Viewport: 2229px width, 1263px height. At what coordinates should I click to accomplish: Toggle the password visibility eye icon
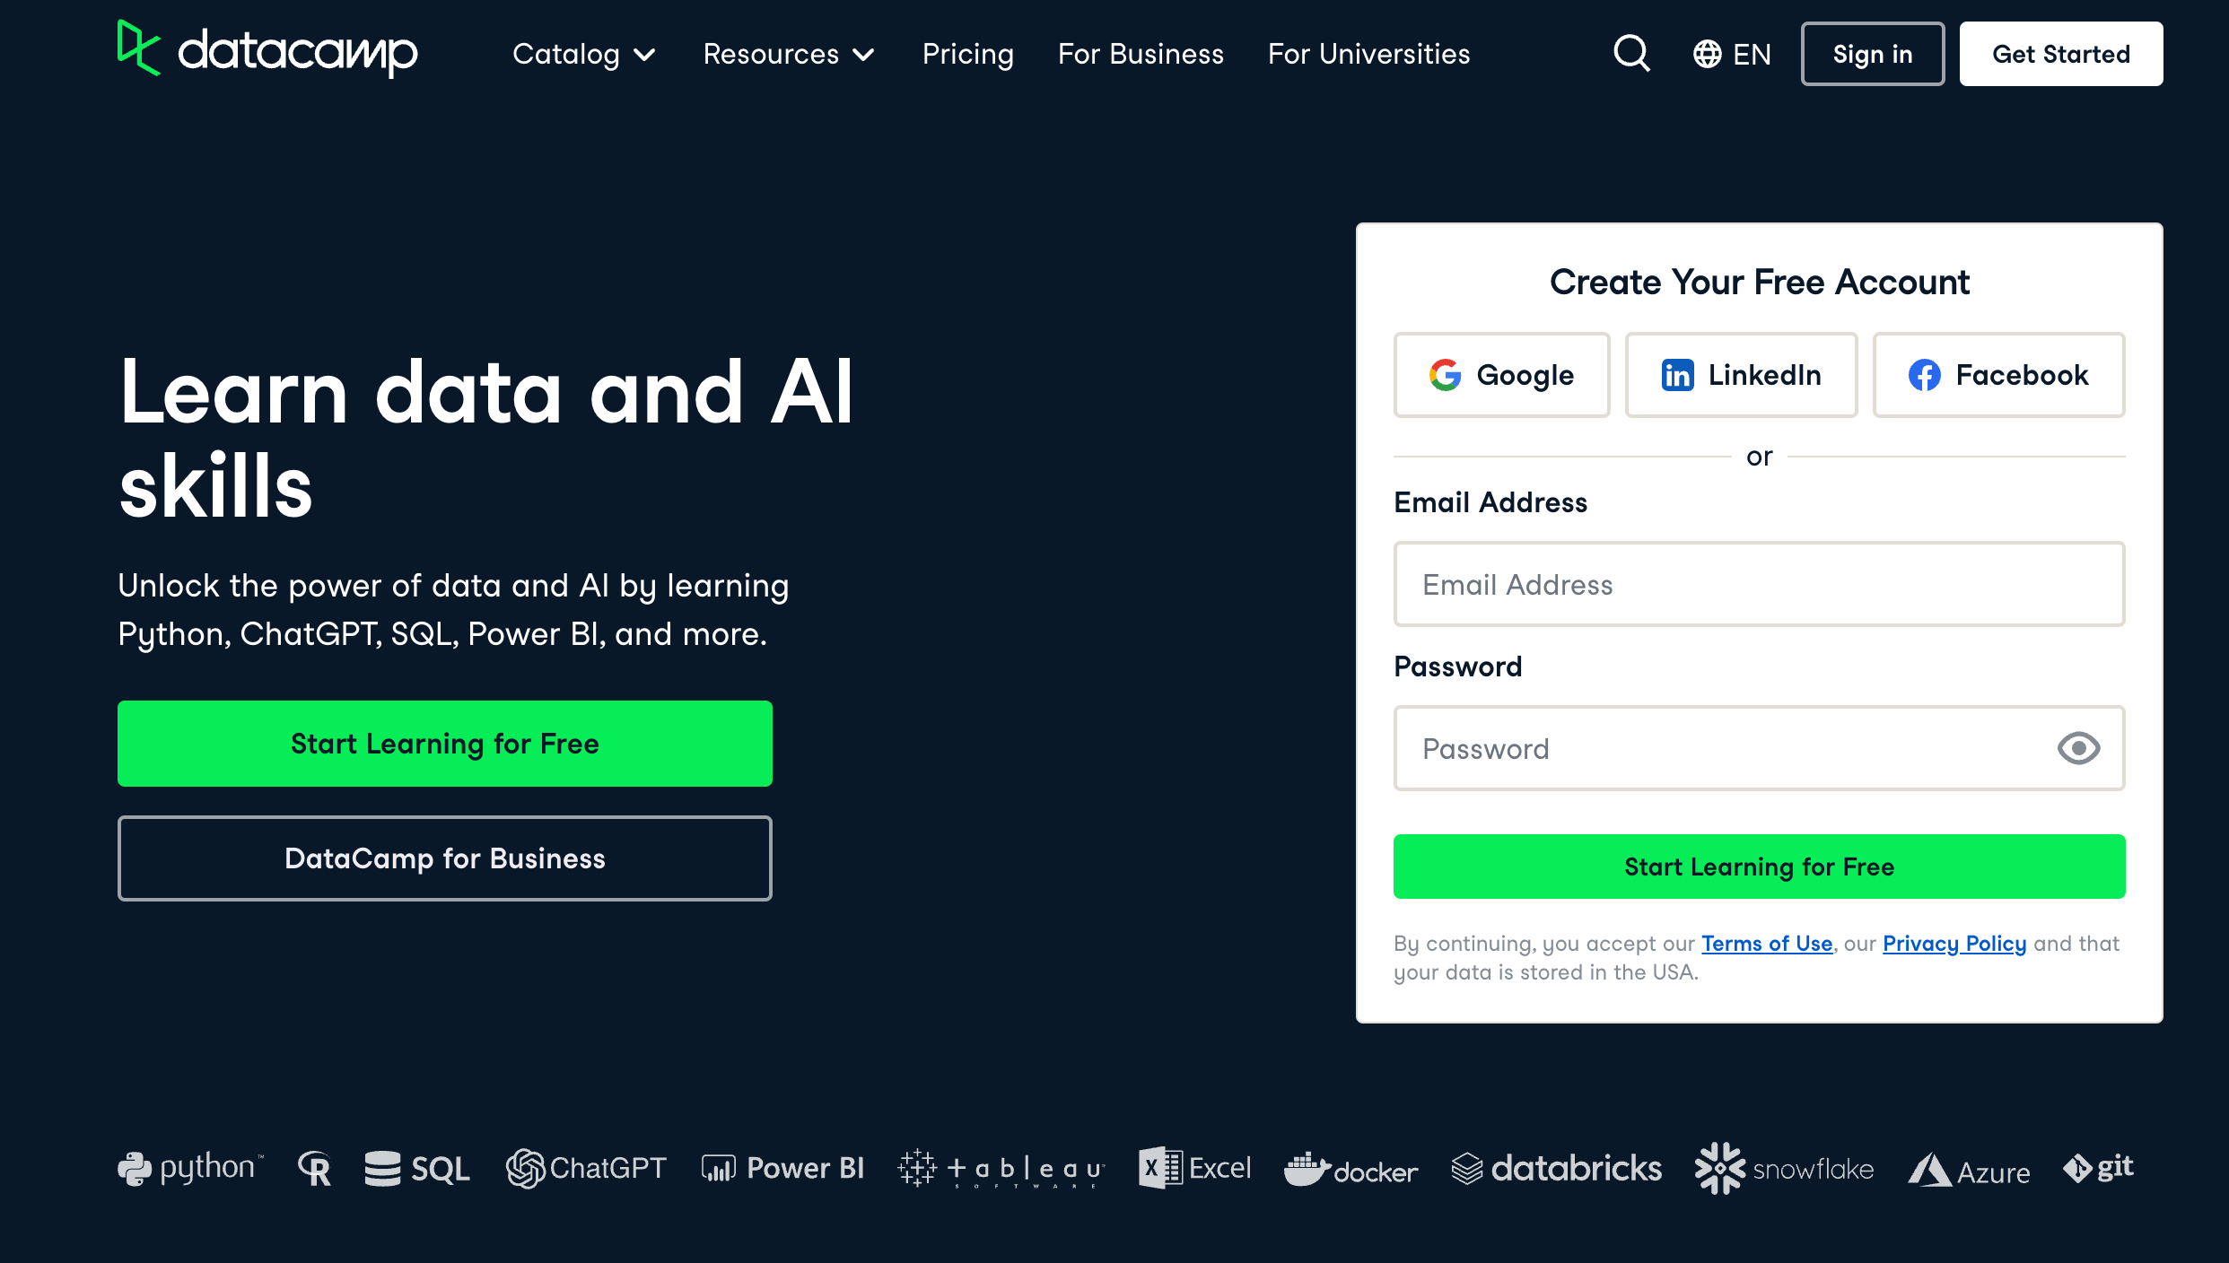pyautogui.click(x=2079, y=749)
